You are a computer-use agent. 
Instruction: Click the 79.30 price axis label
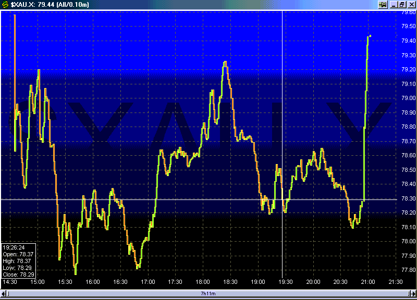tap(409, 55)
